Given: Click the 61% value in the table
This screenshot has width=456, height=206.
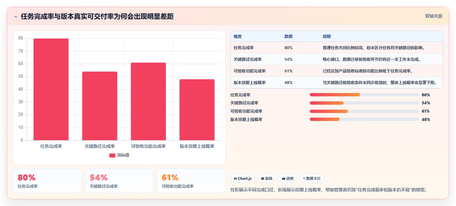Looking at the screenshot, I should pyautogui.click(x=288, y=71).
